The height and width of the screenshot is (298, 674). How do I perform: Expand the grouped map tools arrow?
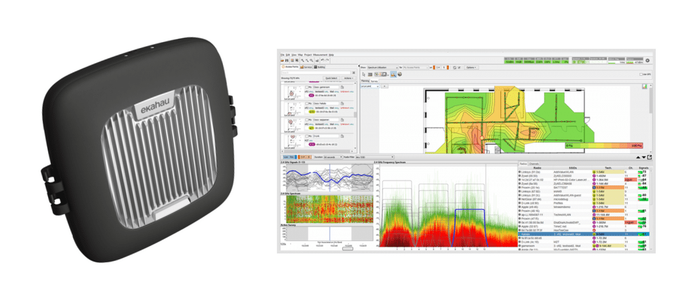coord(388,75)
